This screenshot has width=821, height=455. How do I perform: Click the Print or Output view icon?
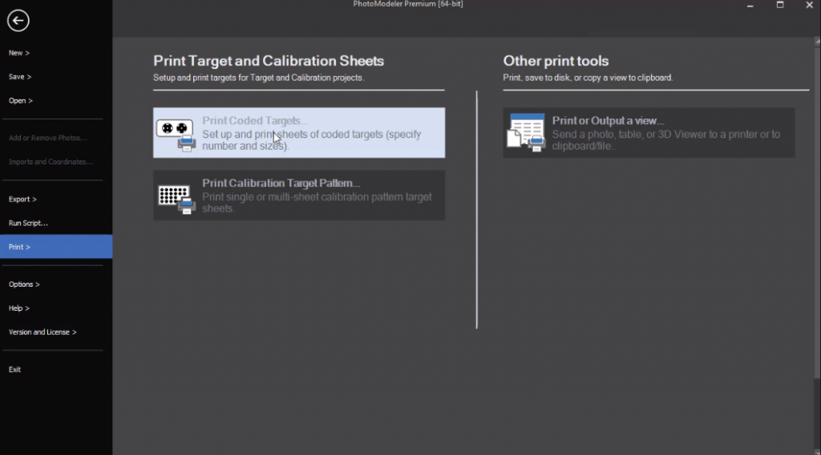point(526,133)
